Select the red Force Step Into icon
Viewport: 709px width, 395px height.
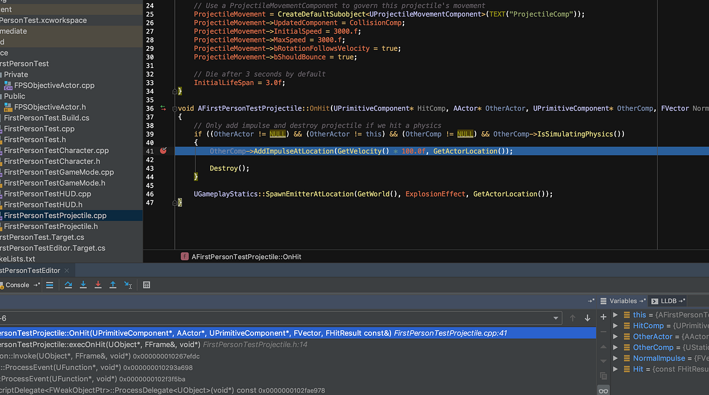coord(98,284)
